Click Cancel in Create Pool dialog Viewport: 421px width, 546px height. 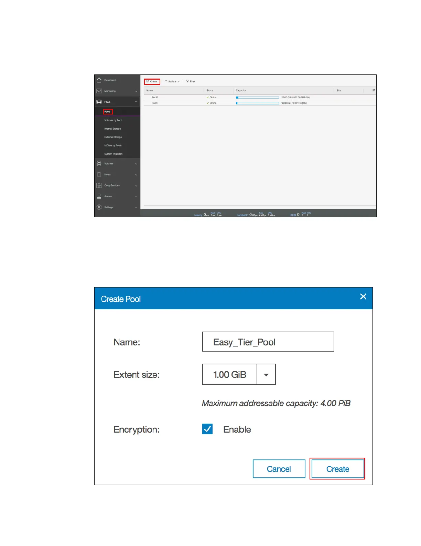[279, 469]
